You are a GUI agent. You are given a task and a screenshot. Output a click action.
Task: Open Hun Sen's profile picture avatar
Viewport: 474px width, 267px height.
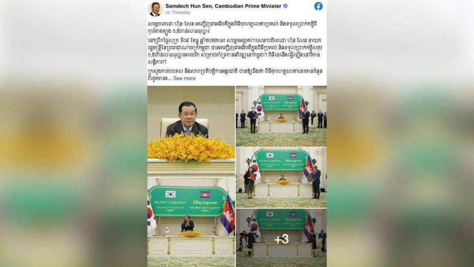click(156, 9)
